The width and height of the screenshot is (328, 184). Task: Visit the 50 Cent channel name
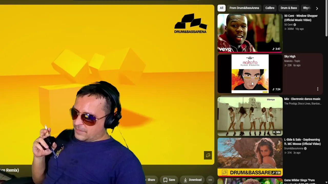(x=288, y=25)
